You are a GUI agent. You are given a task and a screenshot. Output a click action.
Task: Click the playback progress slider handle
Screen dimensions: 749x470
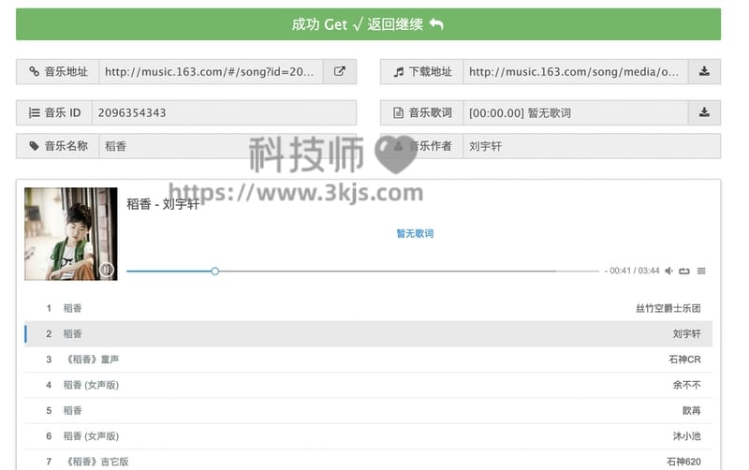[215, 272]
